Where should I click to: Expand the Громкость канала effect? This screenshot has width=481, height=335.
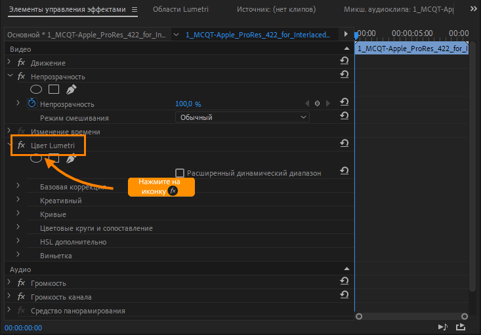tap(9, 296)
